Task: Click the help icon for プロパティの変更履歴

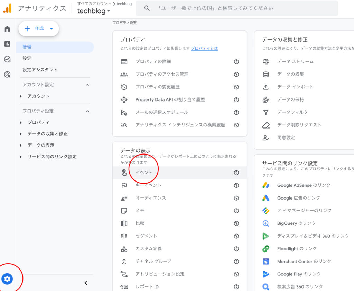Action: pos(236,87)
